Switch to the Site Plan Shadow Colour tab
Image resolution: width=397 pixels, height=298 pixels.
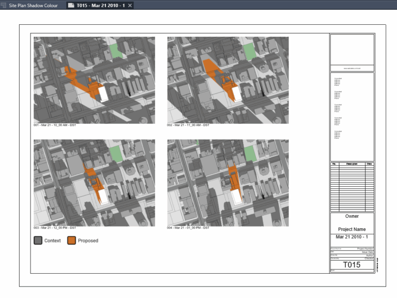(x=33, y=5)
